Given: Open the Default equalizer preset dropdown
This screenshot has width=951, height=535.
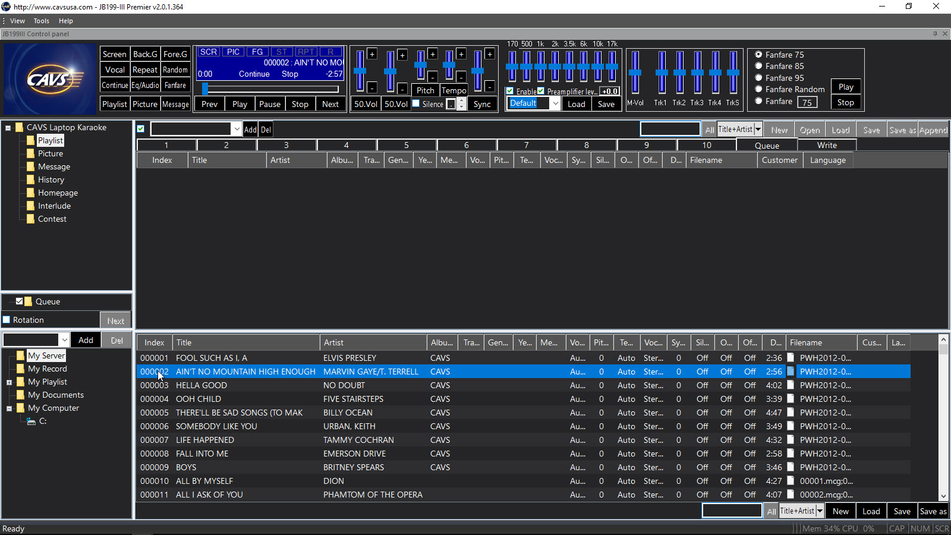Looking at the screenshot, I should point(555,103).
